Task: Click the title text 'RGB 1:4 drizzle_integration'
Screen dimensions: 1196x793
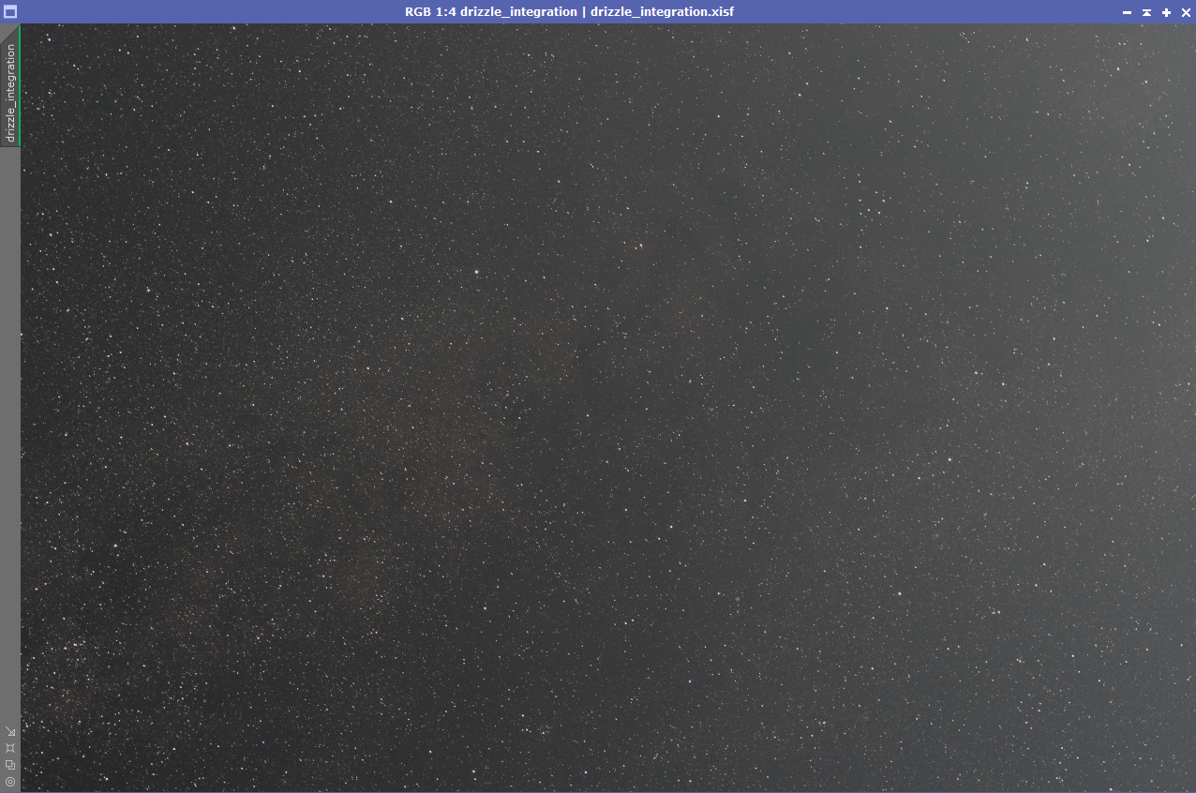Action: tap(491, 12)
